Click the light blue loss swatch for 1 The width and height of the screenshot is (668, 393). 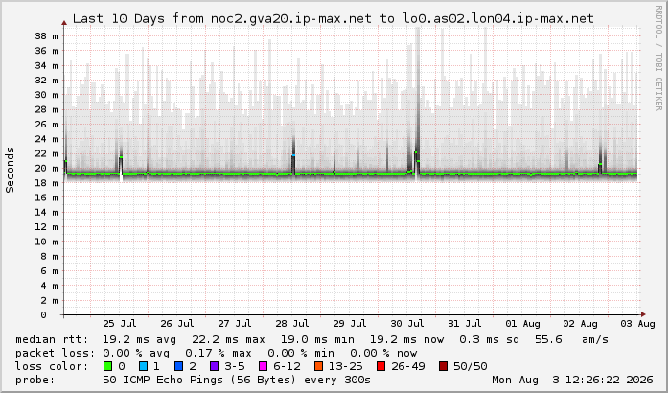tap(143, 366)
